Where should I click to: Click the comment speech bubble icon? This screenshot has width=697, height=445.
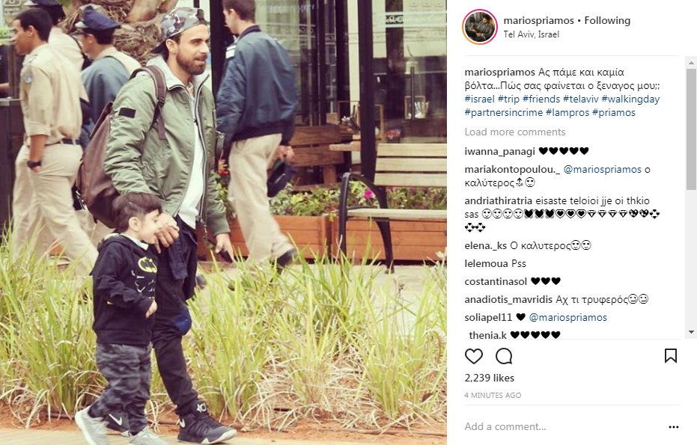click(x=504, y=356)
